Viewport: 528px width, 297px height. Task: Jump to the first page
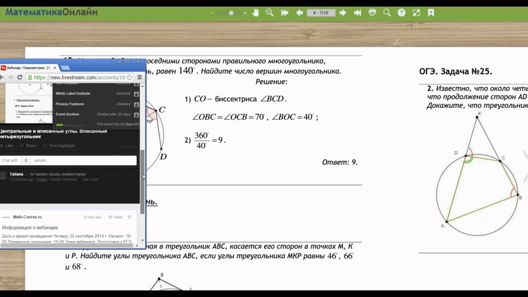(x=285, y=13)
